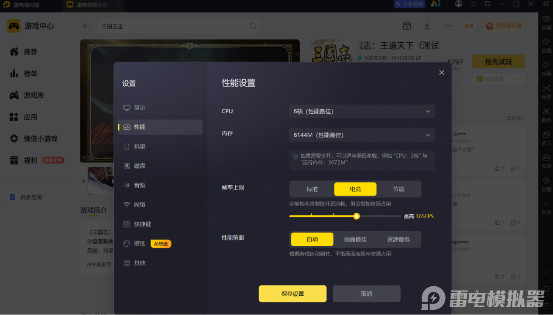
Task: Click 领取福利券 coupon button
Action: 504,26
